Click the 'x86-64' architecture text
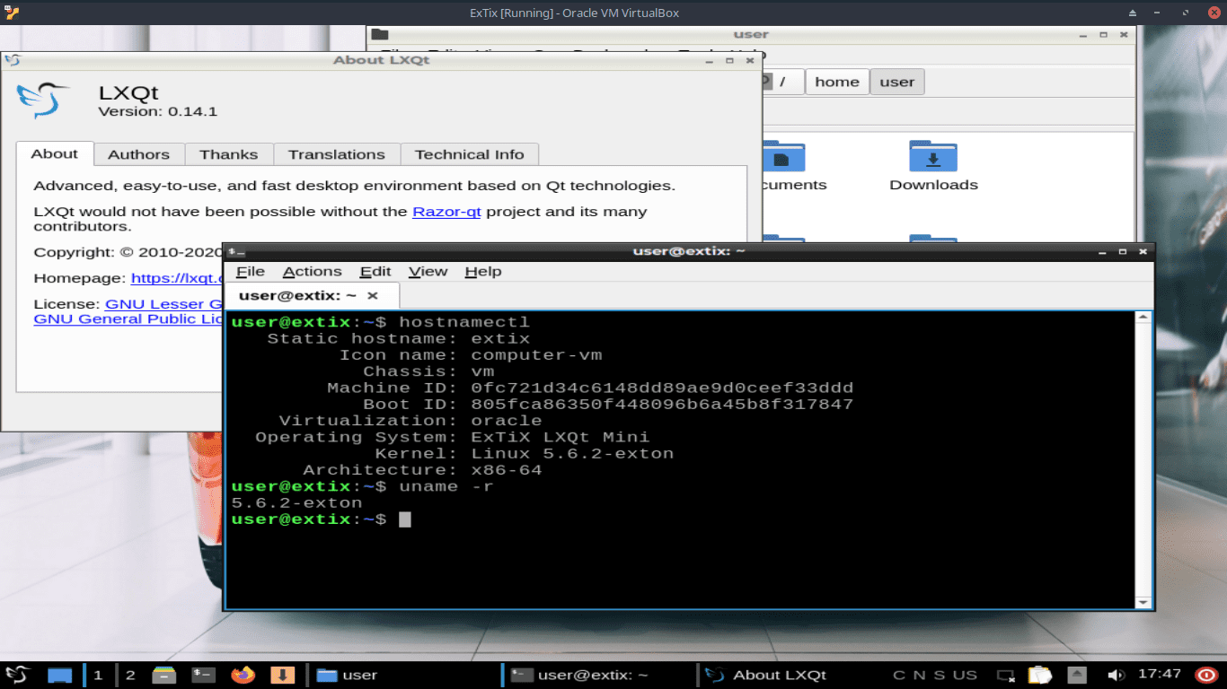Viewport: 1227px width, 689px height. click(x=507, y=470)
